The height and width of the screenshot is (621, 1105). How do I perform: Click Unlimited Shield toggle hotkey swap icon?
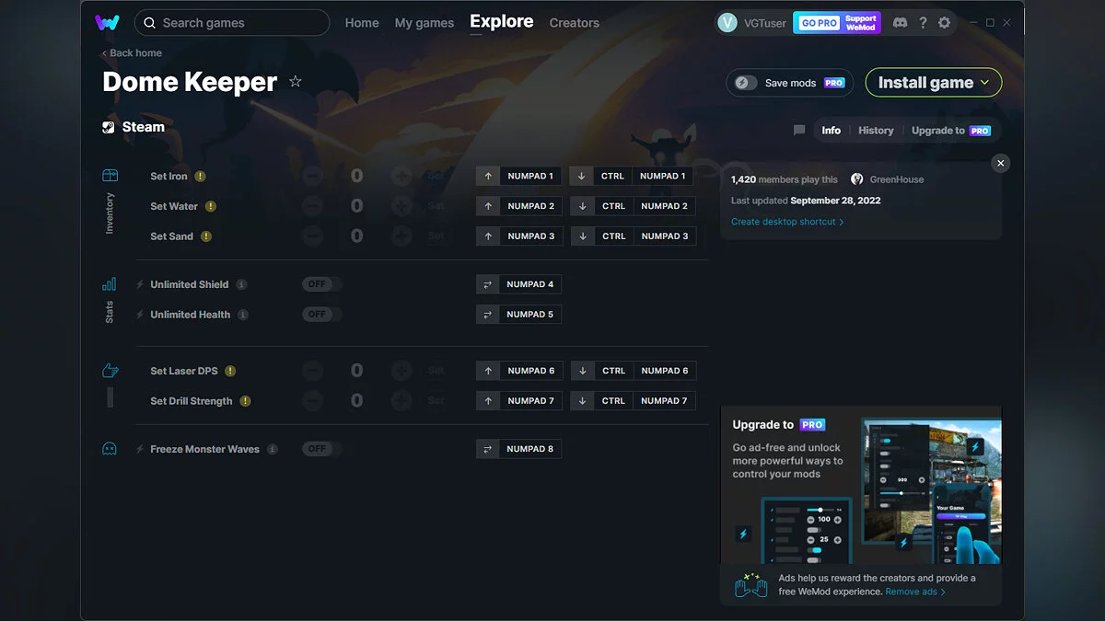(488, 284)
